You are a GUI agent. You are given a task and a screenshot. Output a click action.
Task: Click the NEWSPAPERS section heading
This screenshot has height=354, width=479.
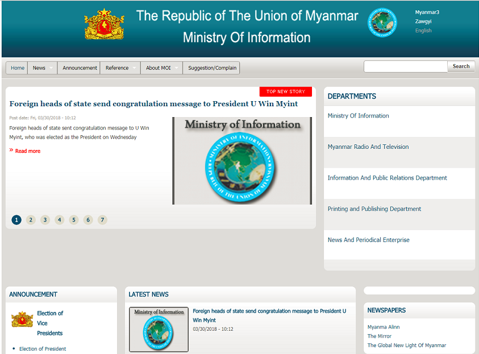[x=386, y=310]
